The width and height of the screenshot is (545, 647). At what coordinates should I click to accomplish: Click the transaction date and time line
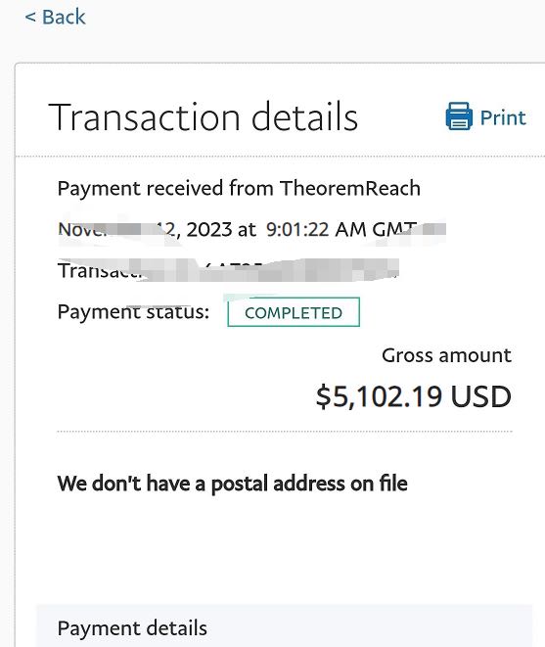251,229
